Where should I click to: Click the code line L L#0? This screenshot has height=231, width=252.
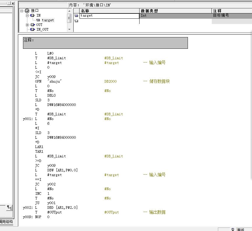tap(44, 53)
